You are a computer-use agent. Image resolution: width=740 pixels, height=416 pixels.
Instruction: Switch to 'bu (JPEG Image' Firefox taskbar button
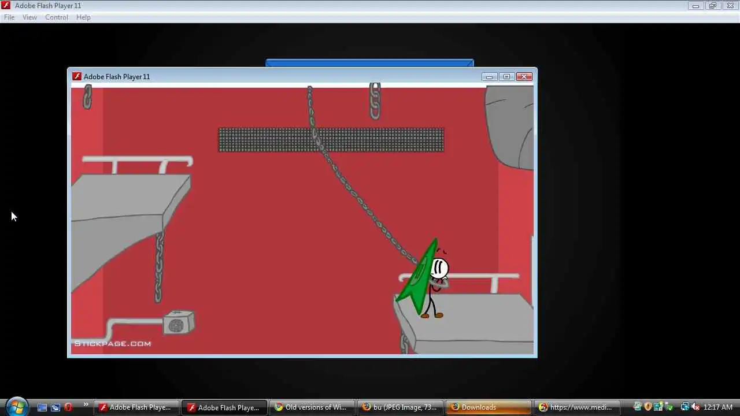click(x=401, y=407)
